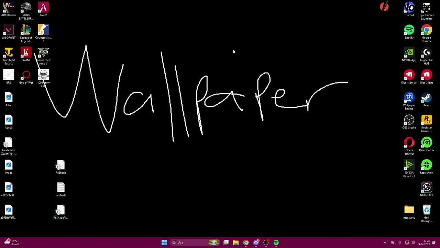Switch to Discord in the taskbar
440x248 pixels.
[256, 242]
